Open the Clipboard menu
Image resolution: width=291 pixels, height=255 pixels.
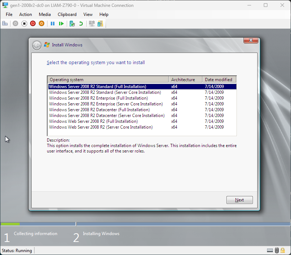[x=67, y=14]
